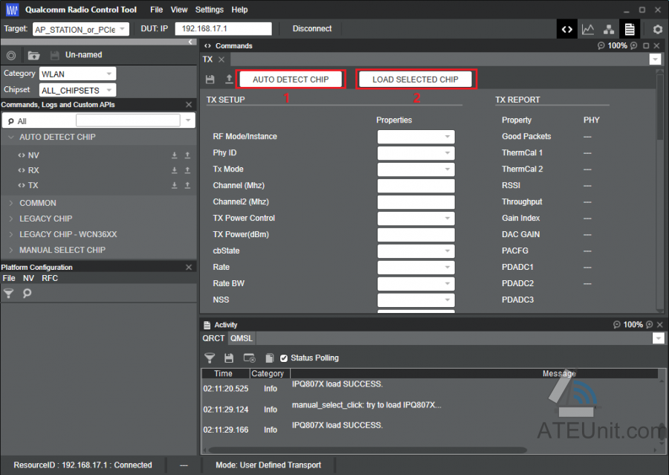This screenshot has width=669, height=475.
Task: Collapse the left panel arrow
Action: pos(190,42)
